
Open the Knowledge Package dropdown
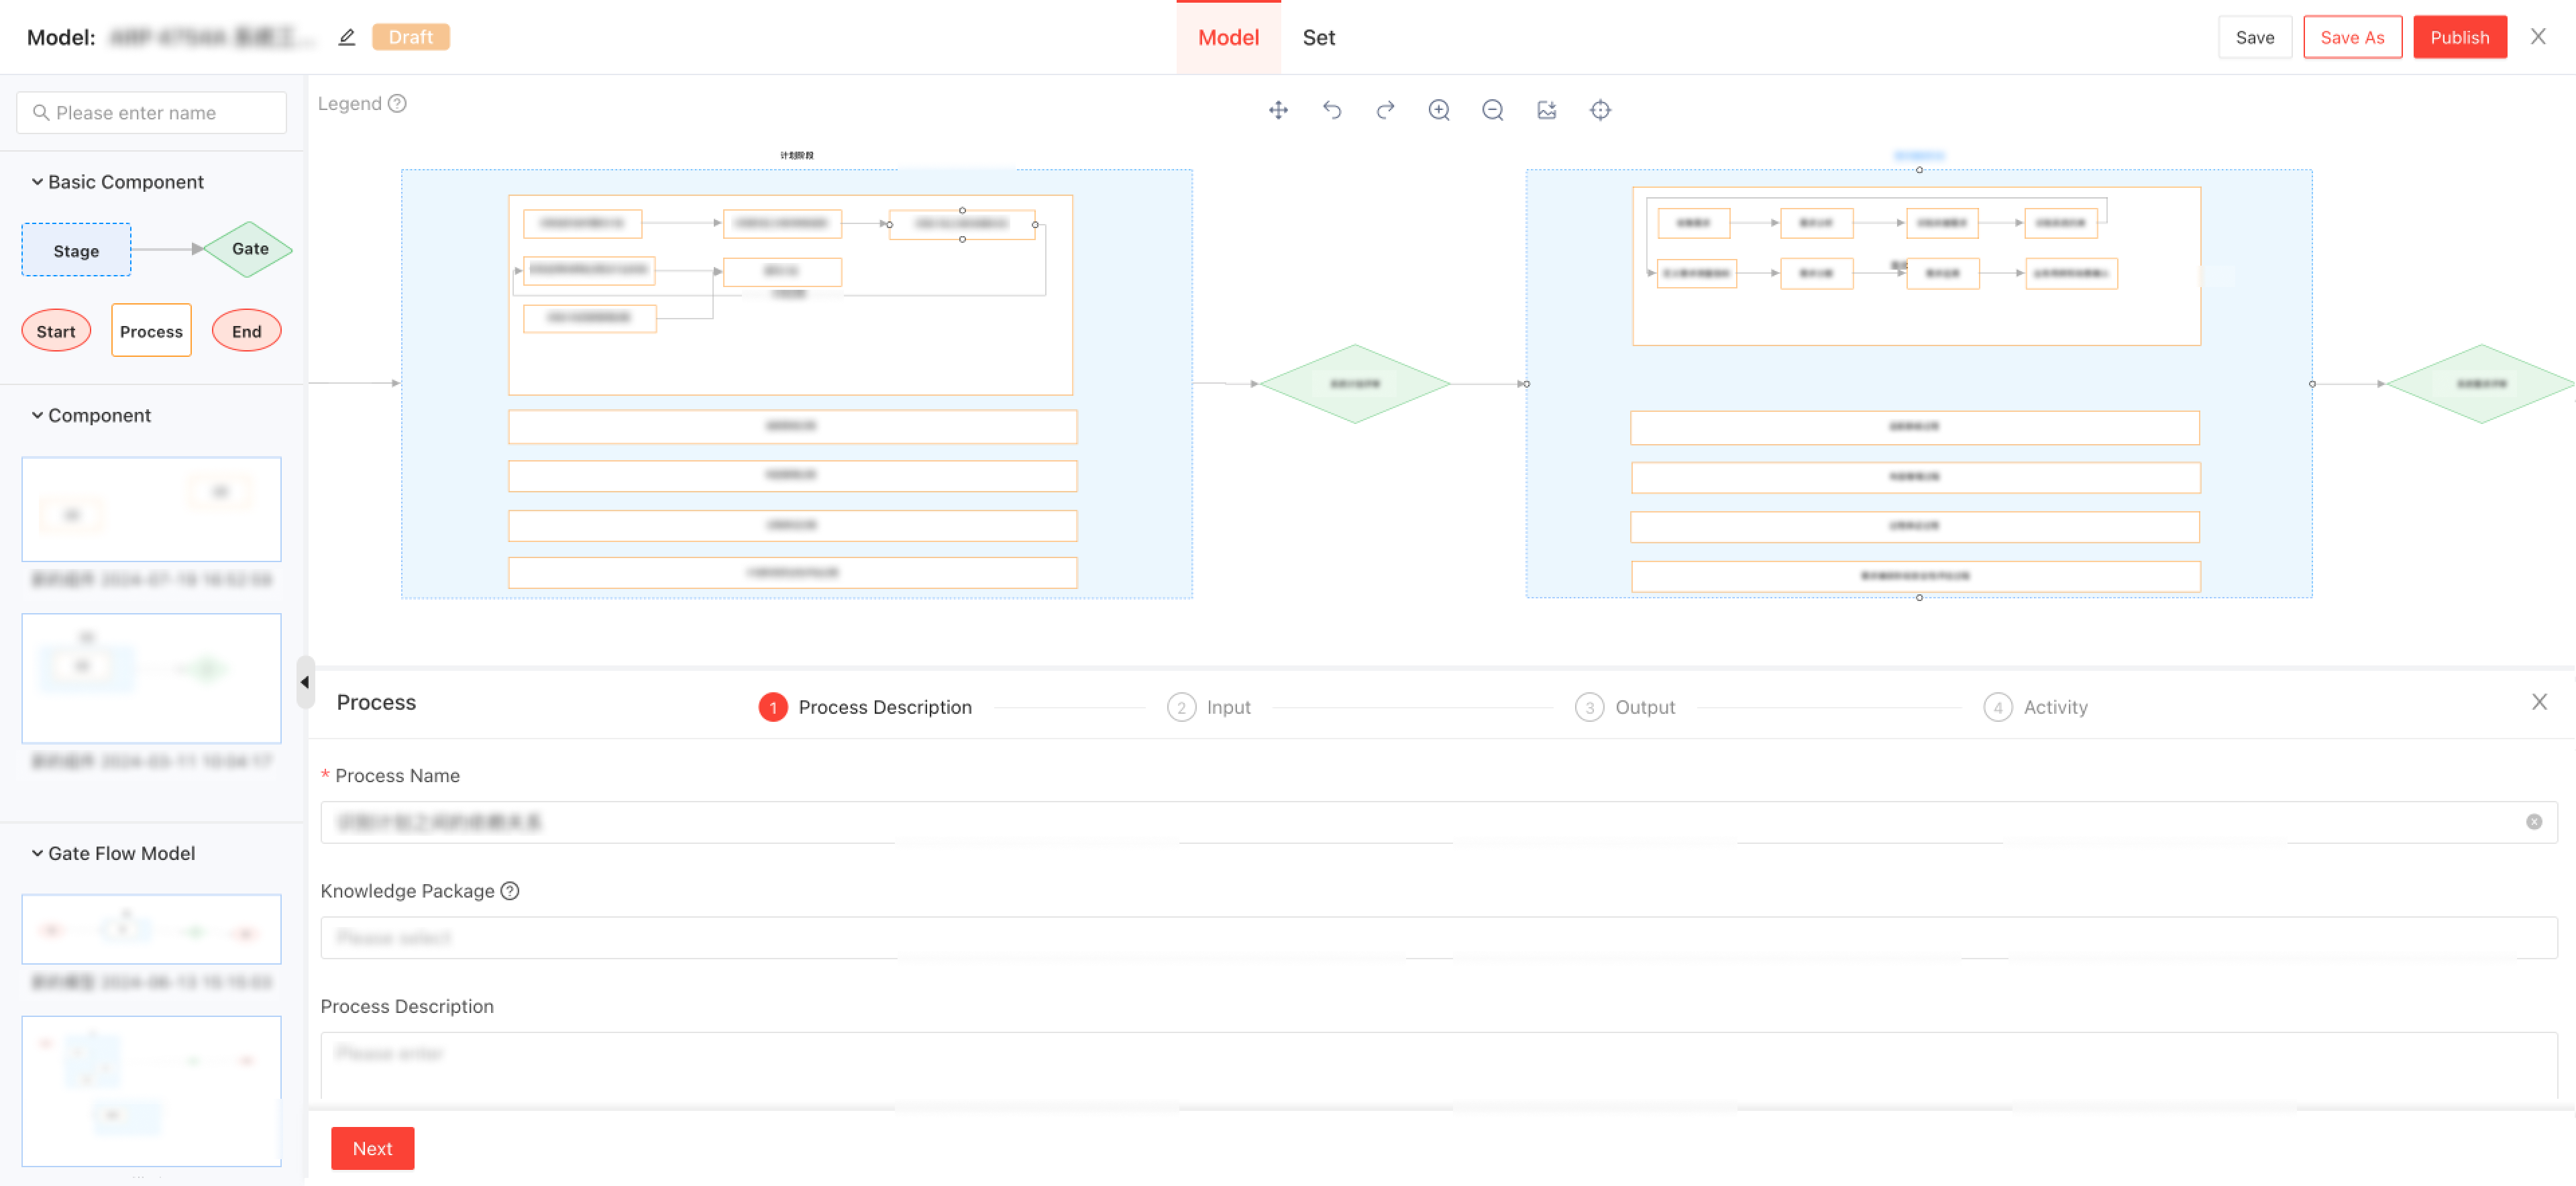click(1438, 938)
